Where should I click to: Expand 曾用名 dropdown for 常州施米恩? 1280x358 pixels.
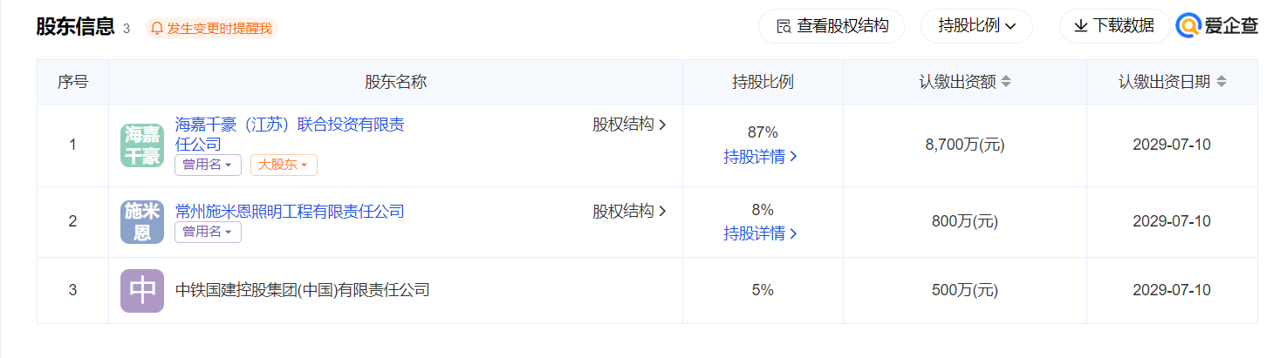[208, 232]
